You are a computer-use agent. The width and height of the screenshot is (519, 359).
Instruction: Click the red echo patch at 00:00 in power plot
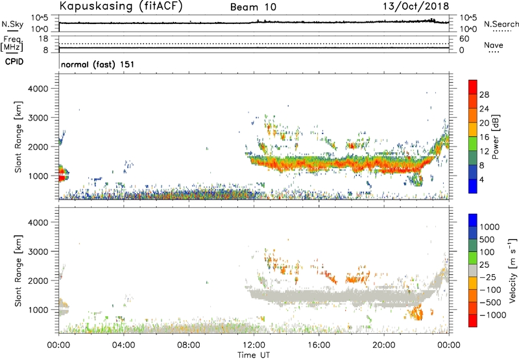tap(62, 174)
